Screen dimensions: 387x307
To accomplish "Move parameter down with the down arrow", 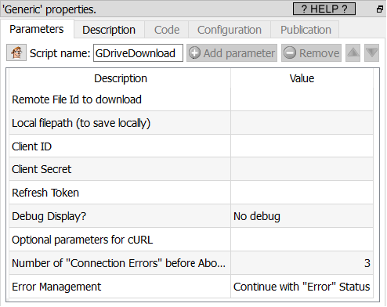I will (x=371, y=53).
